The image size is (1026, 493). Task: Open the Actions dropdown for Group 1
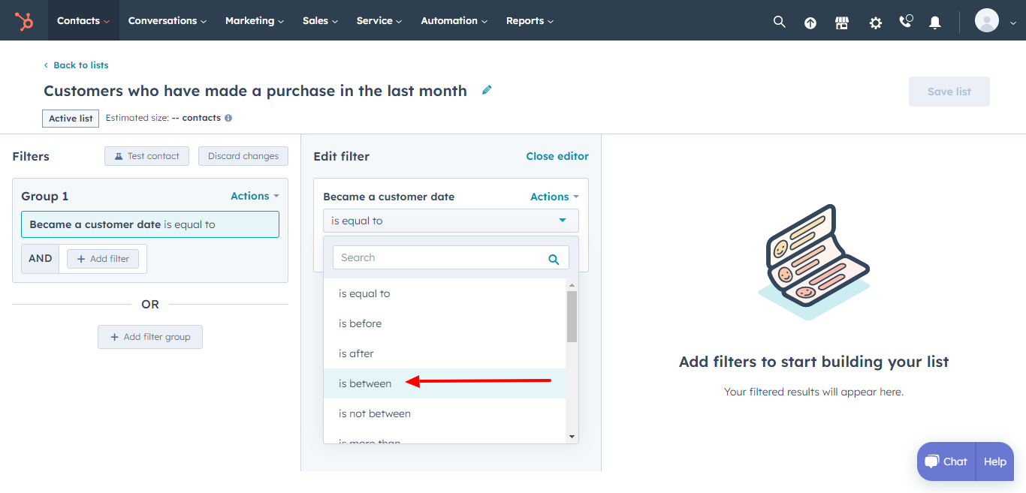255,195
